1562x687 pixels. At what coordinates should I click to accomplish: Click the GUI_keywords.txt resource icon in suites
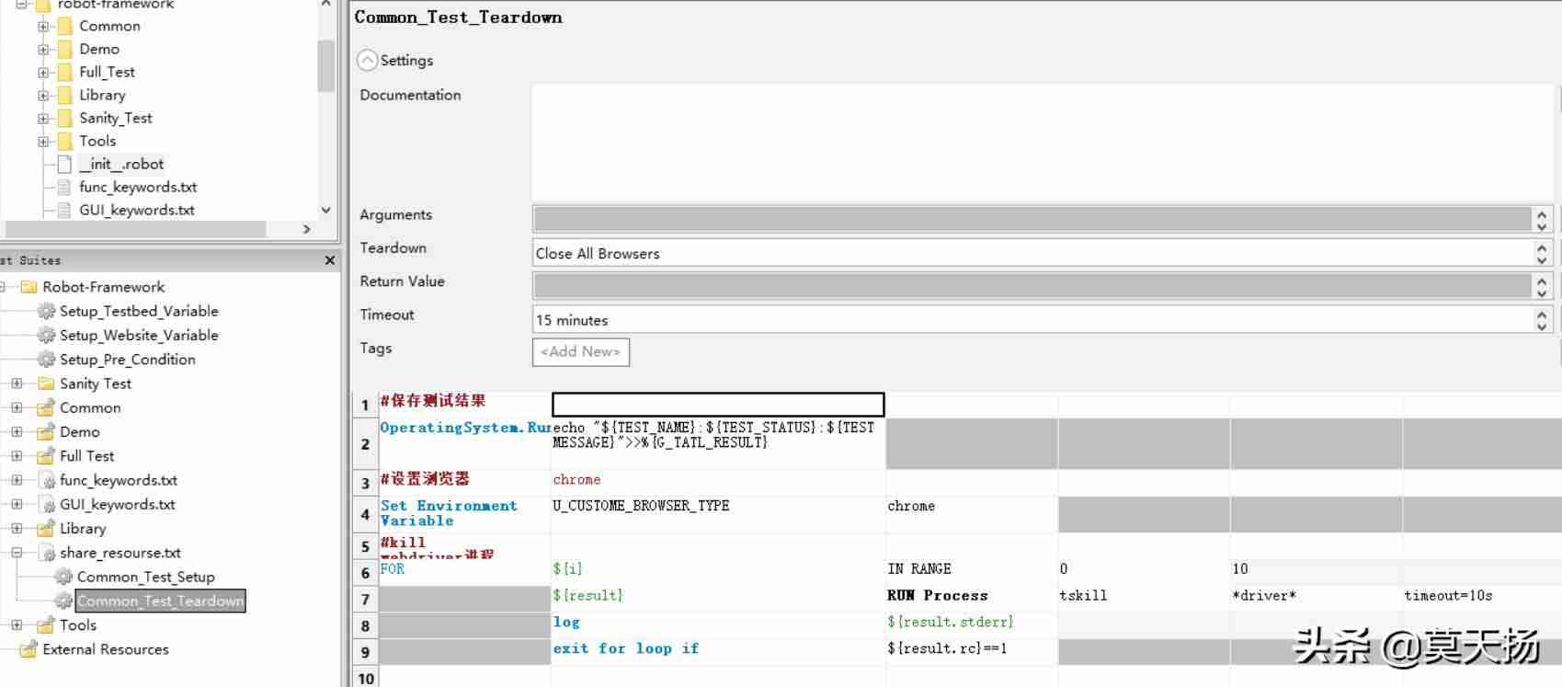coord(47,504)
